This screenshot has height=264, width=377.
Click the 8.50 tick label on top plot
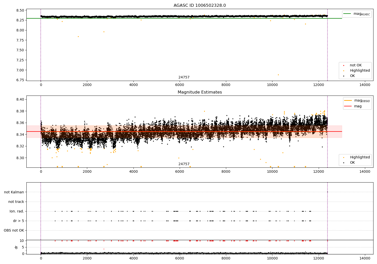pyautogui.click(x=20, y=11)
